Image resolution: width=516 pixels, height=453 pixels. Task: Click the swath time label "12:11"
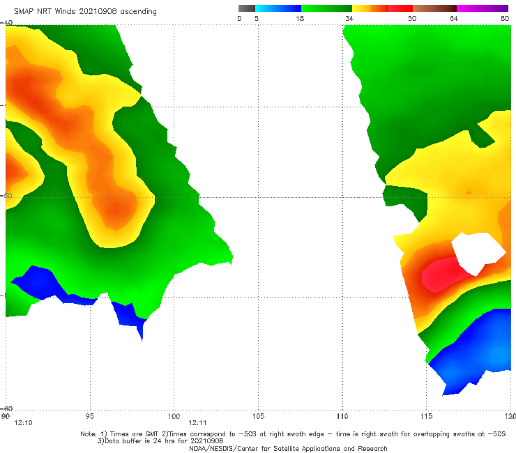197,423
